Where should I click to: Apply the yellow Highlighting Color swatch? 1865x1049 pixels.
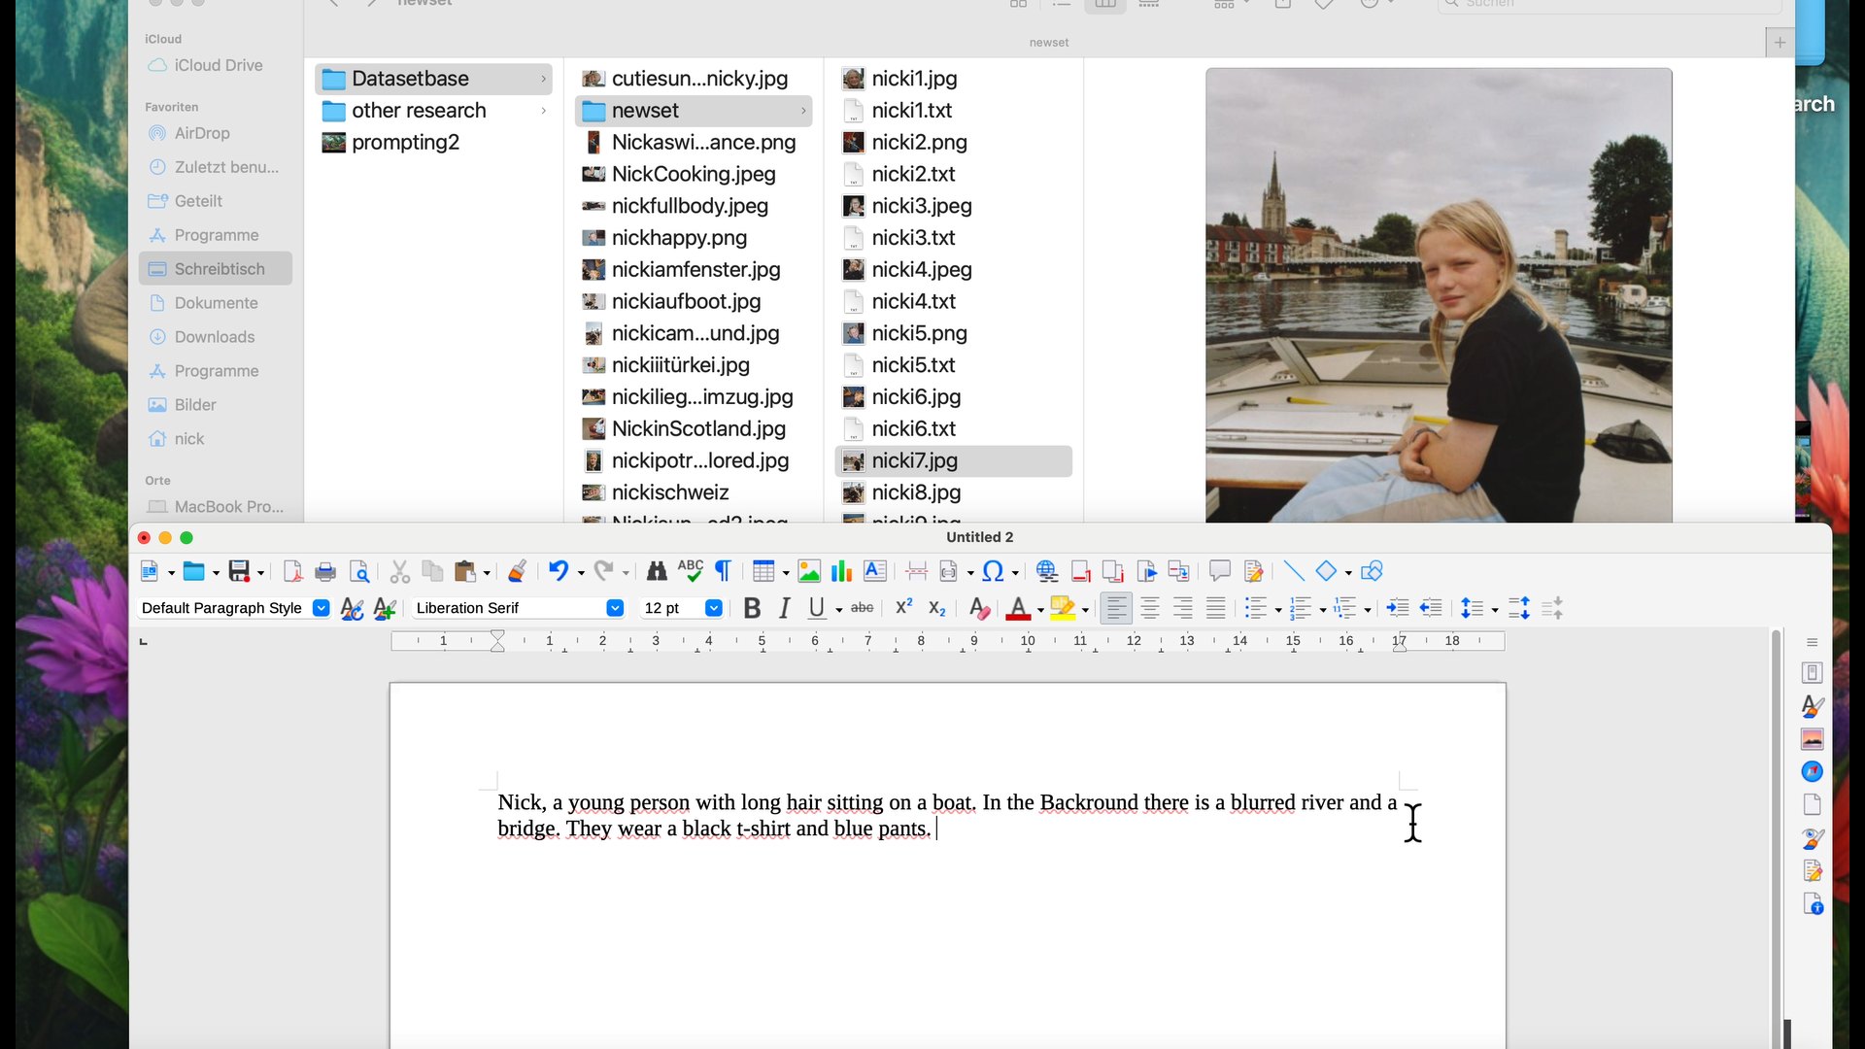click(1063, 608)
